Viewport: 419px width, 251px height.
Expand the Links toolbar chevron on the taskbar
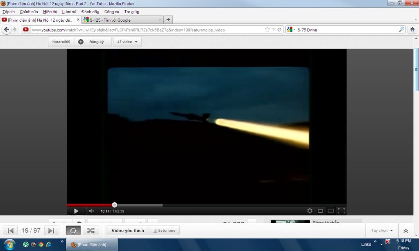(x=375, y=242)
